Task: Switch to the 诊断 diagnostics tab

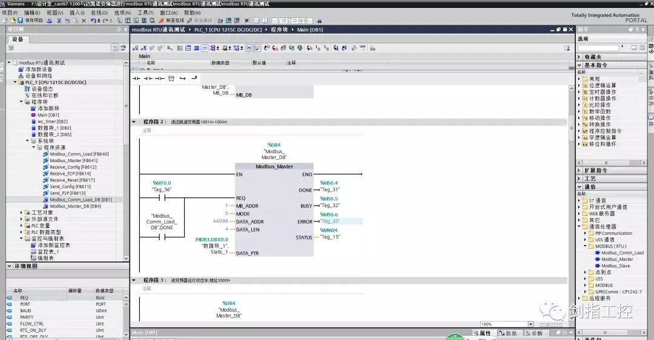Action: (x=535, y=333)
